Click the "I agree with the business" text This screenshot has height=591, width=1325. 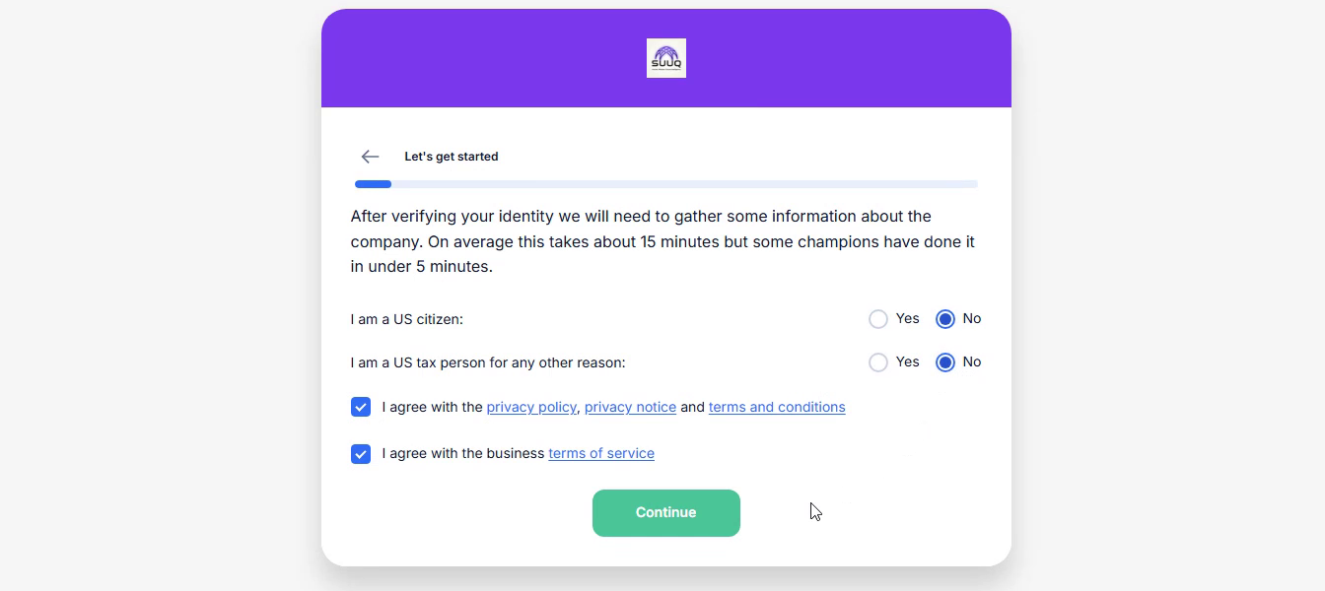tap(463, 453)
